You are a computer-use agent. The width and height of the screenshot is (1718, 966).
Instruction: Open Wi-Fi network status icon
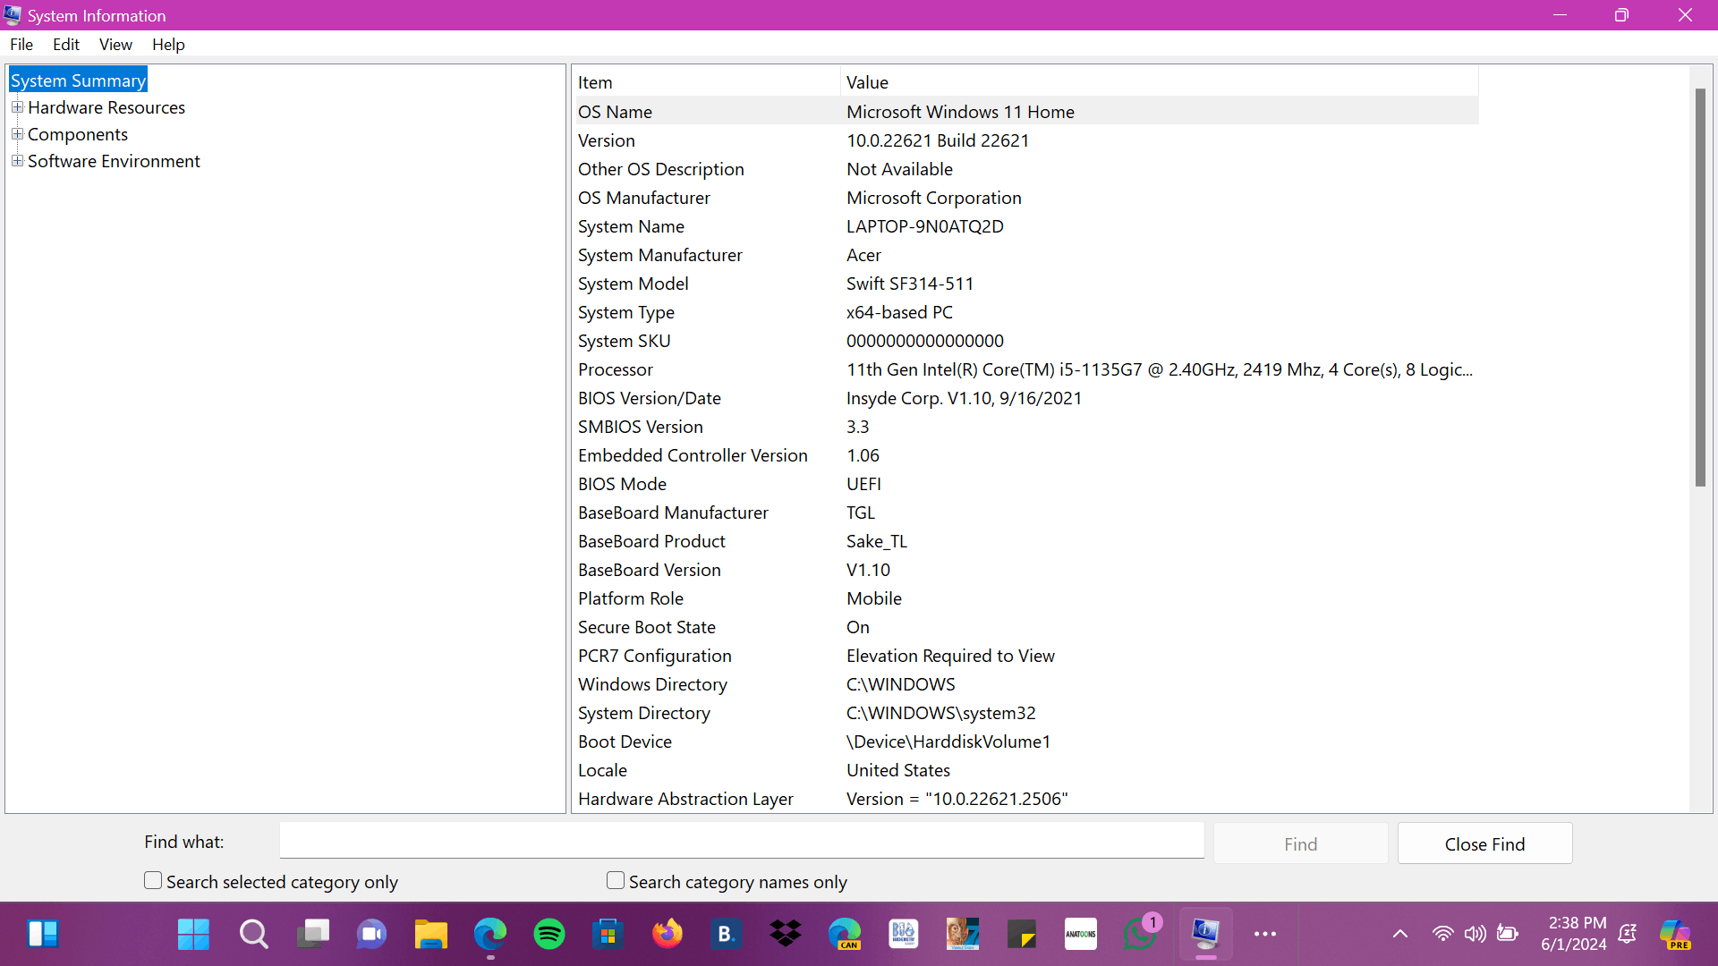tap(1442, 934)
